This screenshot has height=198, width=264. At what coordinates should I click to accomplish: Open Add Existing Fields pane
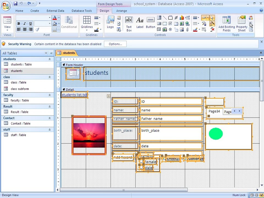click(226, 24)
